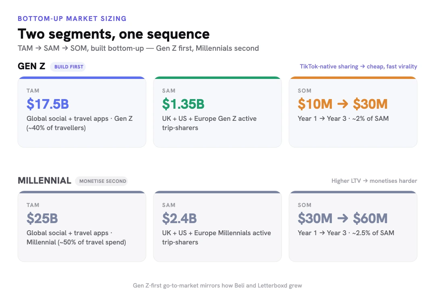Image resolution: width=435 pixels, height=298 pixels.
Task: Click the SOM label above '$10M → $30M'
Action: pos(304,91)
